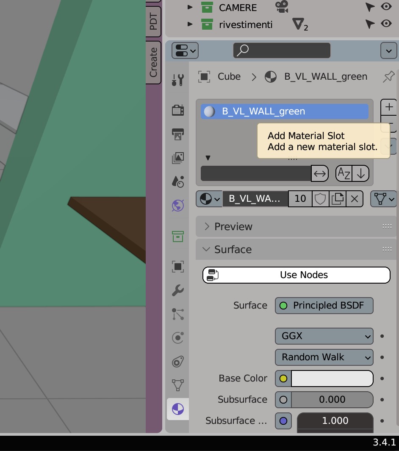Image resolution: width=399 pixels, height=451 pixels.
Task: Toggle the fake user shield icon
Action: 320,199
